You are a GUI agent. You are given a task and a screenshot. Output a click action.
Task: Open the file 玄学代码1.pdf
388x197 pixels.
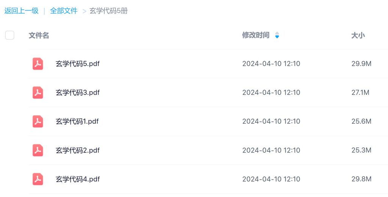(x=78, y=121)
